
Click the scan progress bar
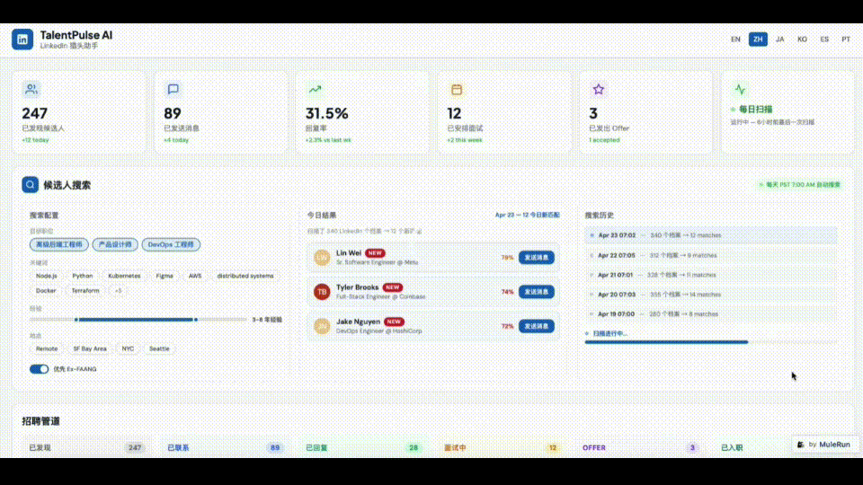(x=710, y=342)
